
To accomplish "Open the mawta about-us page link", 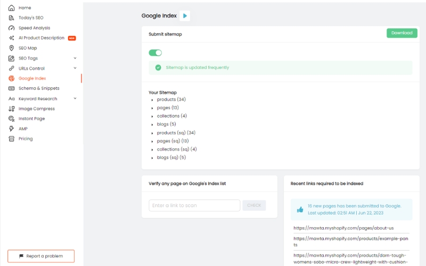I will [343, 228].
